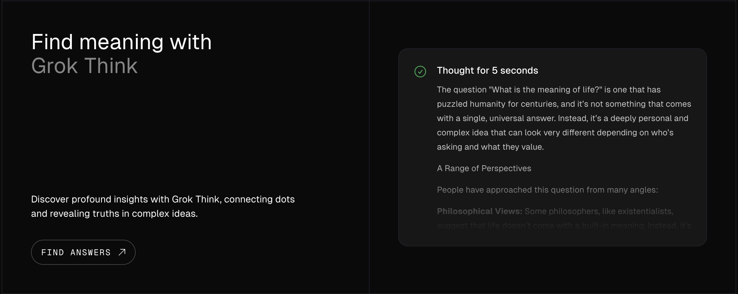This screenshot has width=738, height=294.
Task: Select the gray "Grok Think" title text
Action: pos(84,66)
